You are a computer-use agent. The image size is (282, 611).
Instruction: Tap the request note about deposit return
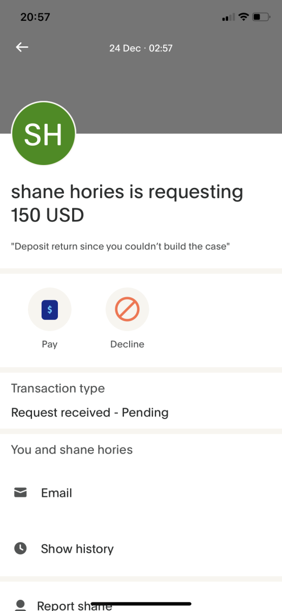click(121, 246)
